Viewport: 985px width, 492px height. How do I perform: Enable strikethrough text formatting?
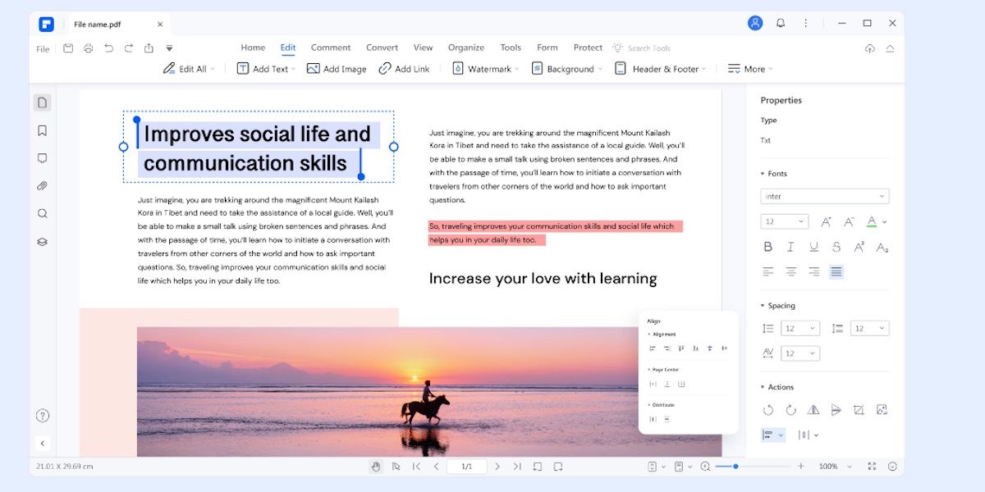point(836,246)
